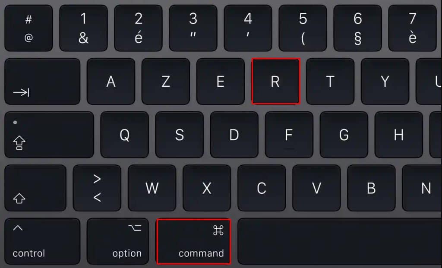Click the # @ key
The width and height of the screenshot is (442, 268).
tap(29, 28)
